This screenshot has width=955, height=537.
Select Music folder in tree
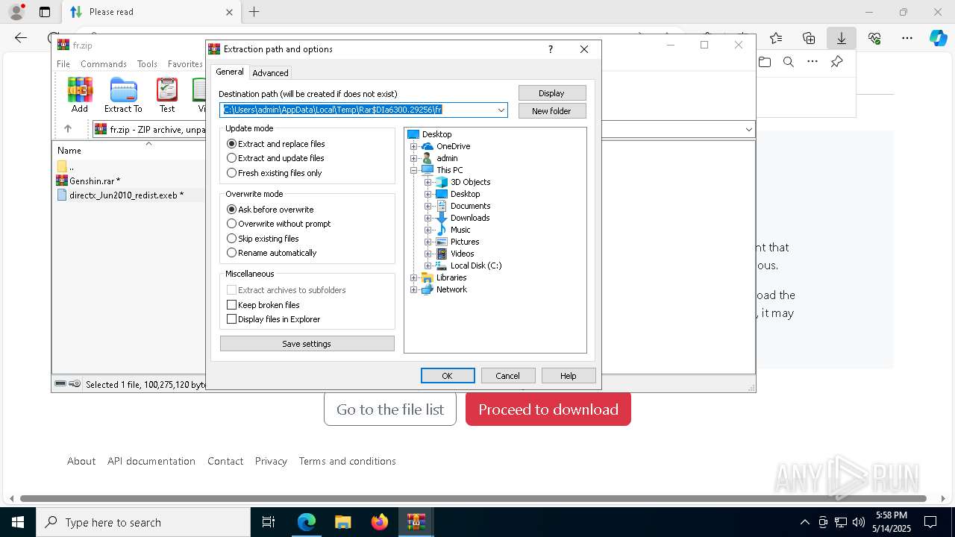[x=460, y=230]
